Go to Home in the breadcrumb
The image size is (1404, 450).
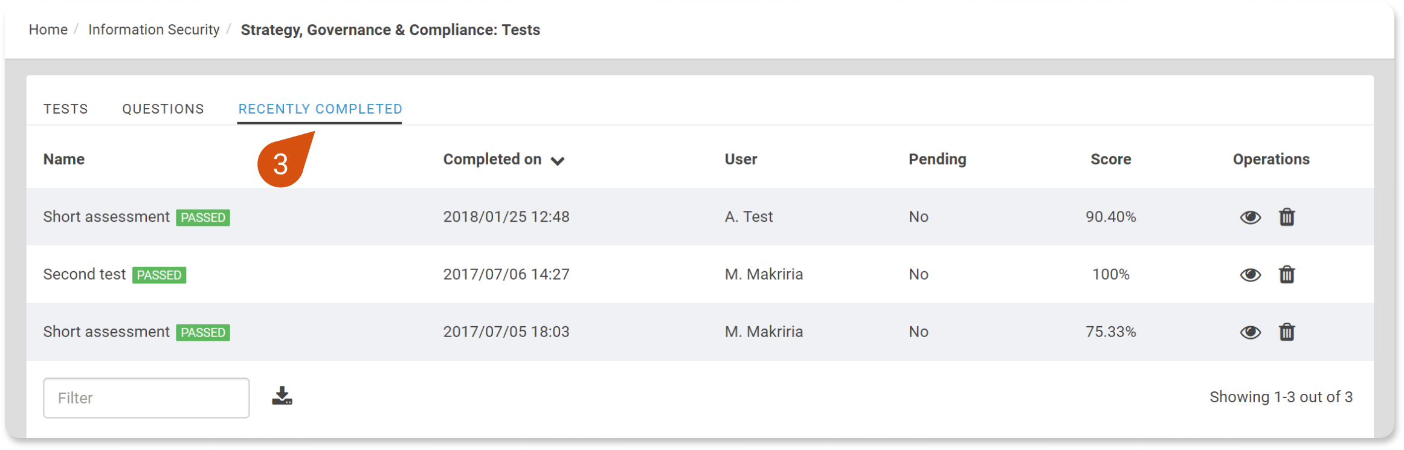click(x=48, y=30)
